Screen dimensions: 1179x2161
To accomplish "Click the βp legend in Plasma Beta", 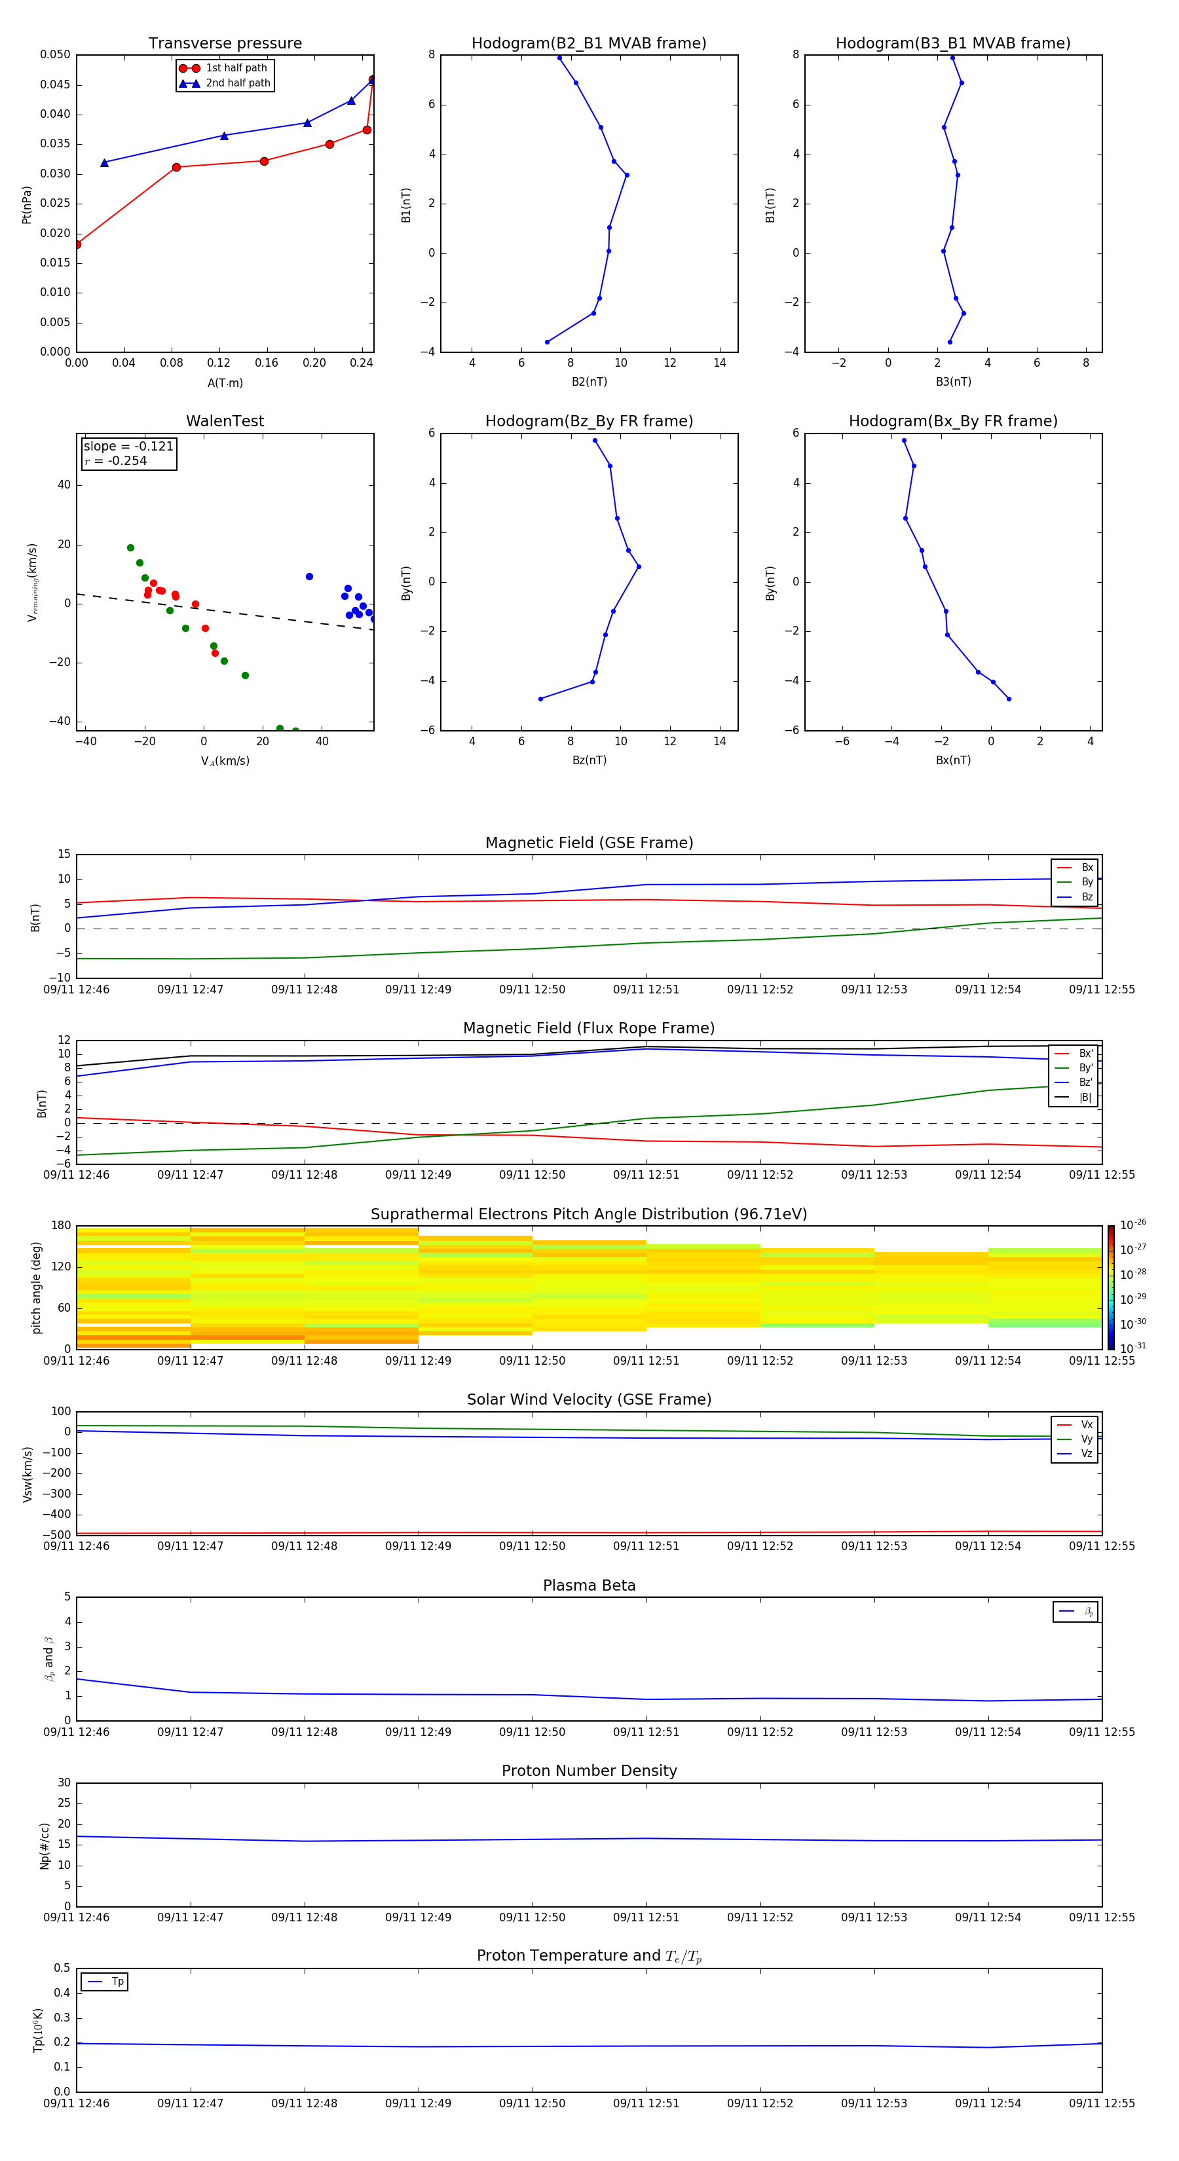I will 1076,1612.
